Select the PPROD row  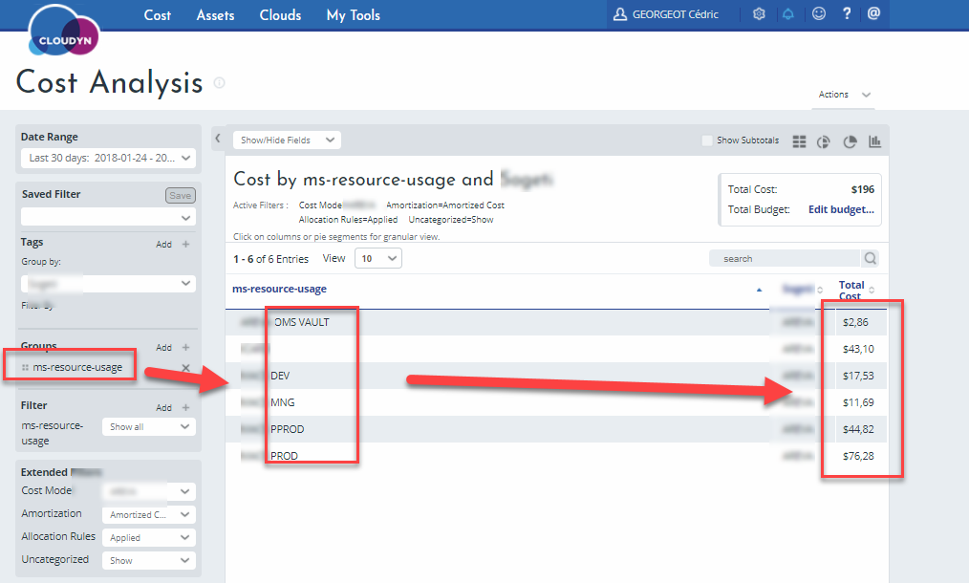coord(556,429)
